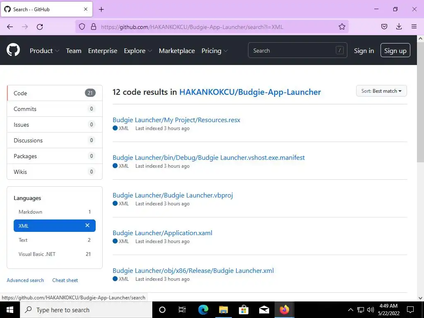Expand the Explore menu
Viewport: 424px width, 318px height.
(x=138, y=51)
